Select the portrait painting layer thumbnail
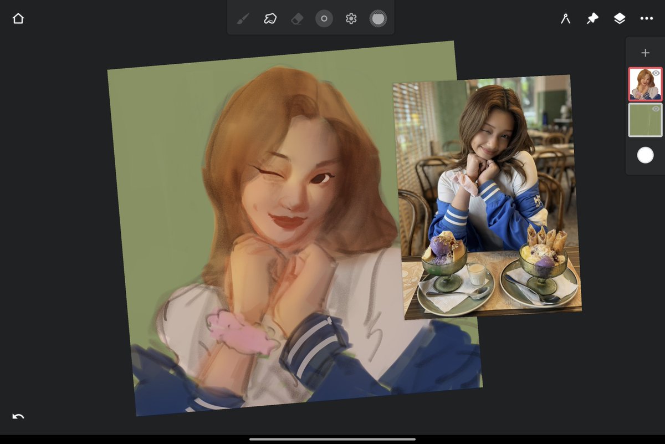 click(x=645, y=84)
